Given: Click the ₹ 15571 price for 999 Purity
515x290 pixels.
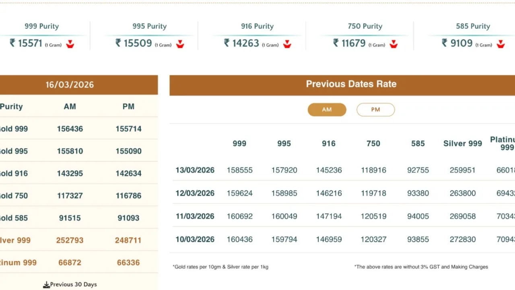Looking at the screenshot, I should (x=27, y=43).
